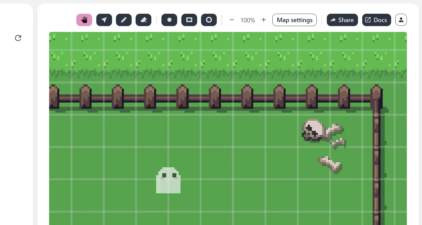This screenshot has width=422, height=225.
Task: Select the hand pan tool
Action: click(84, 20)
